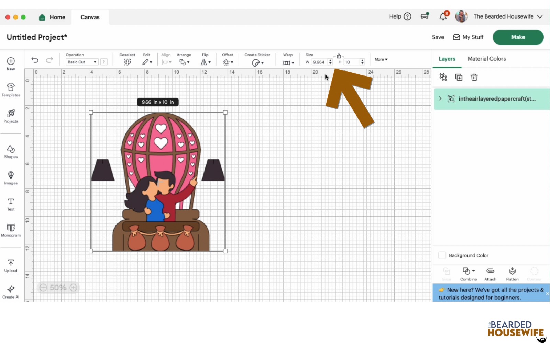The height and width of the screenshot is (349, 550).
Task: Toggle the size aspect ratio lock
Action: click(339, 55)
